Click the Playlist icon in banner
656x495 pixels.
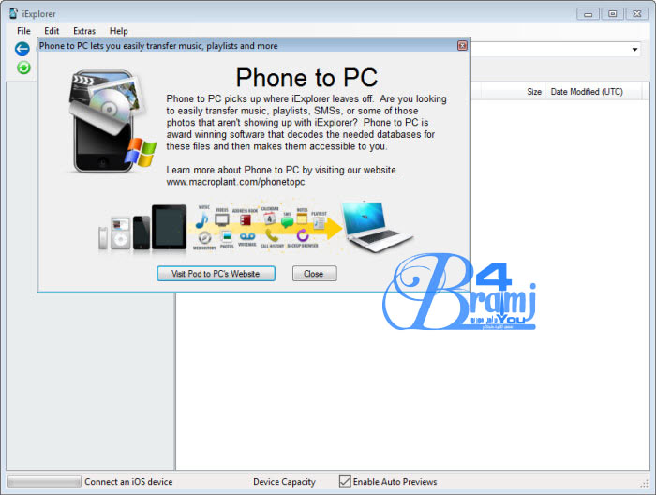(319, 223)
